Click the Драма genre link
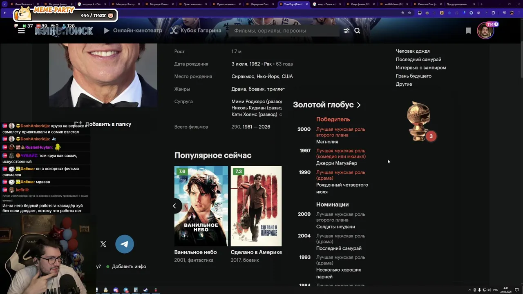Image resolution: width=523 pixels, height=294 pixels. tap(239, 89)
